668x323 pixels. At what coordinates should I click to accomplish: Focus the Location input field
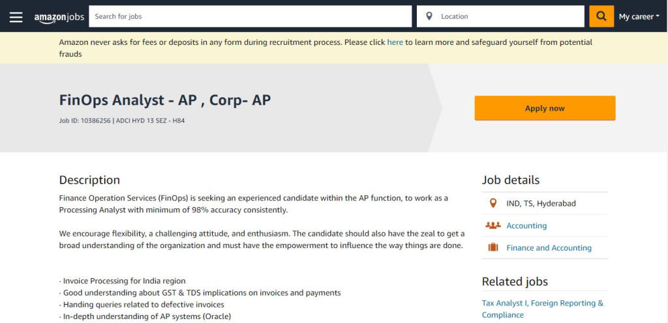tap(500, 16)
